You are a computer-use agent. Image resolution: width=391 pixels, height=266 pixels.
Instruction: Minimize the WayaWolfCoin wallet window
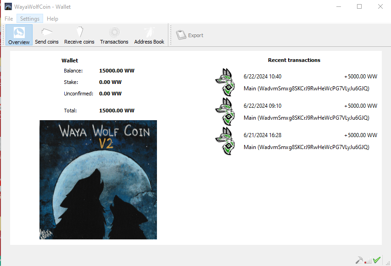pyautogui.click(x=339, y=6)
